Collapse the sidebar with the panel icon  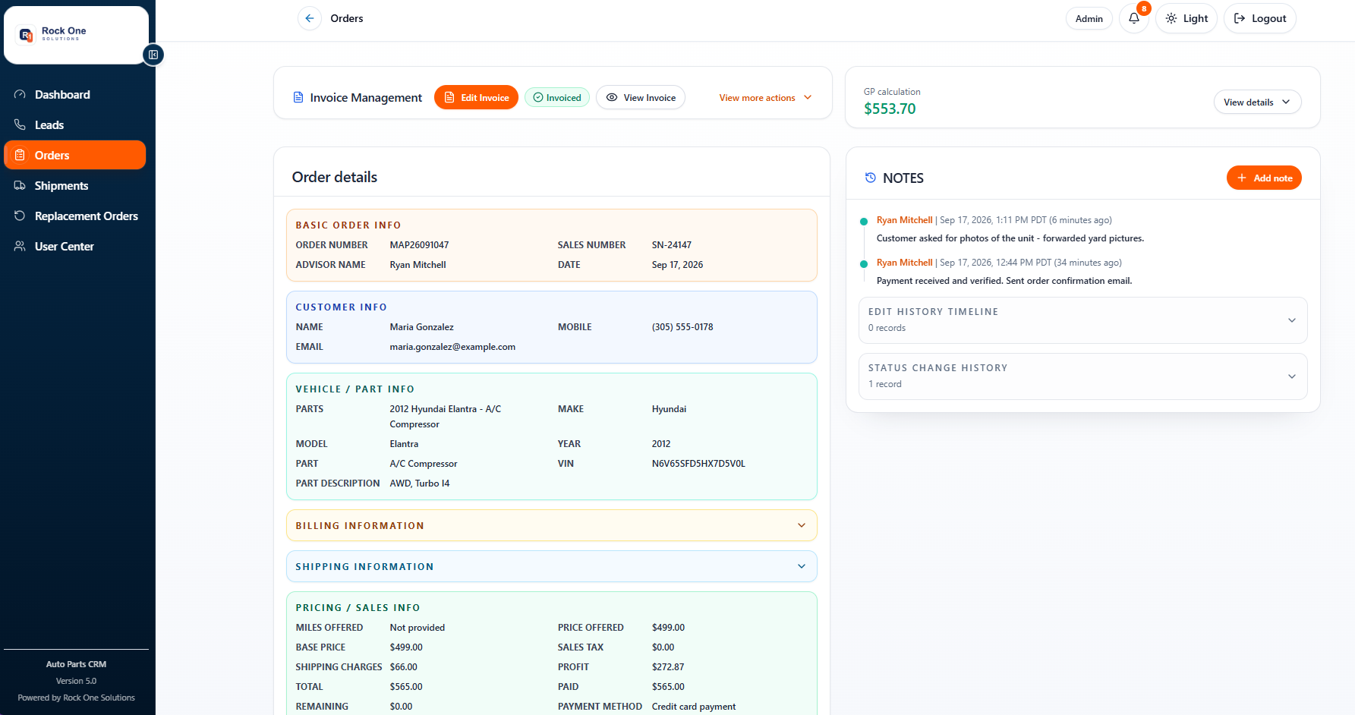(x=153, y=55)
